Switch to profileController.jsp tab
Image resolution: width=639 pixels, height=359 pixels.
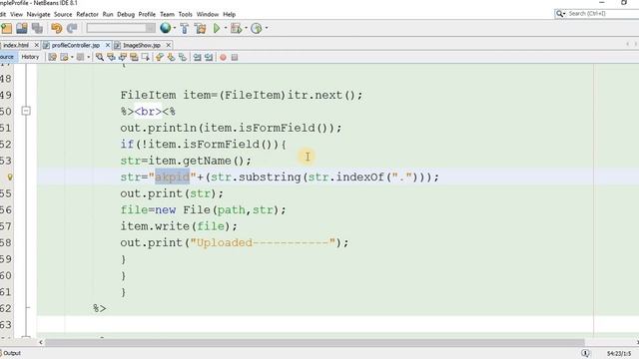[76, 45]
